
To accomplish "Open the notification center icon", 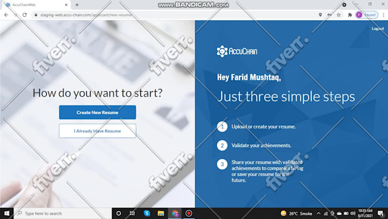I will 381,213.
